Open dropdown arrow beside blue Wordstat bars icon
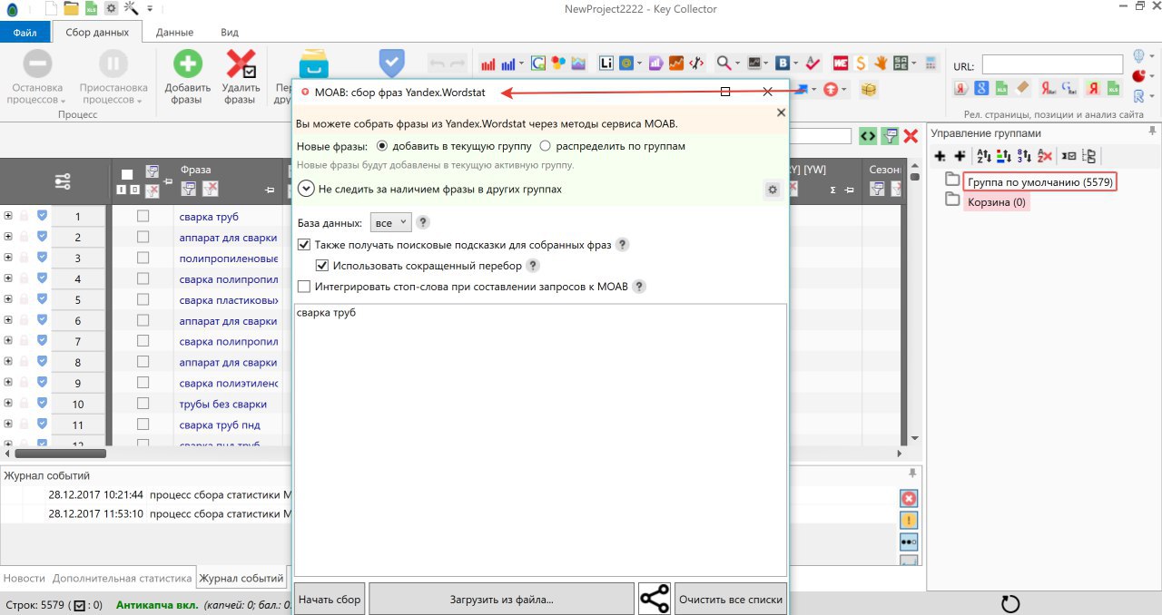This screenshot has height=615, width=1162. pos(522,64)
